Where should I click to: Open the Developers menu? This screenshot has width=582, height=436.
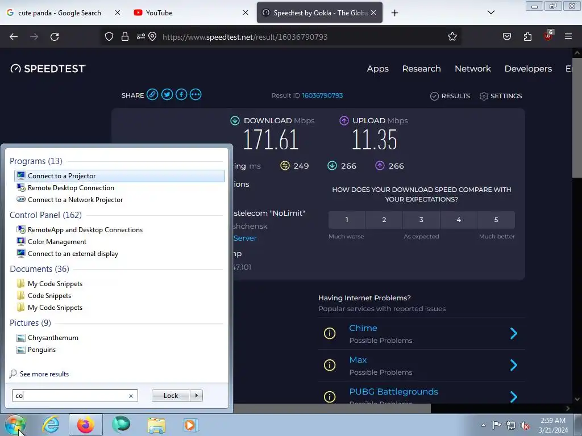[x=528, y=69]
